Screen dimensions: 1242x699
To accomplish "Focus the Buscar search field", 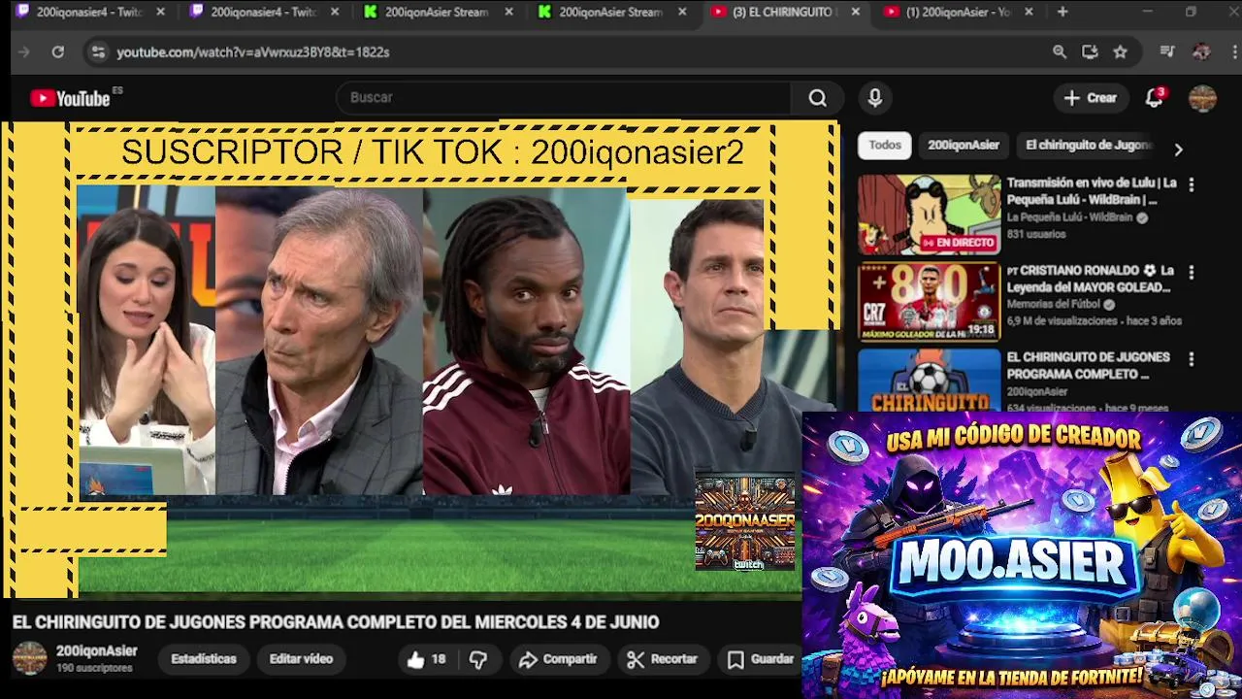I will point(563,98).
